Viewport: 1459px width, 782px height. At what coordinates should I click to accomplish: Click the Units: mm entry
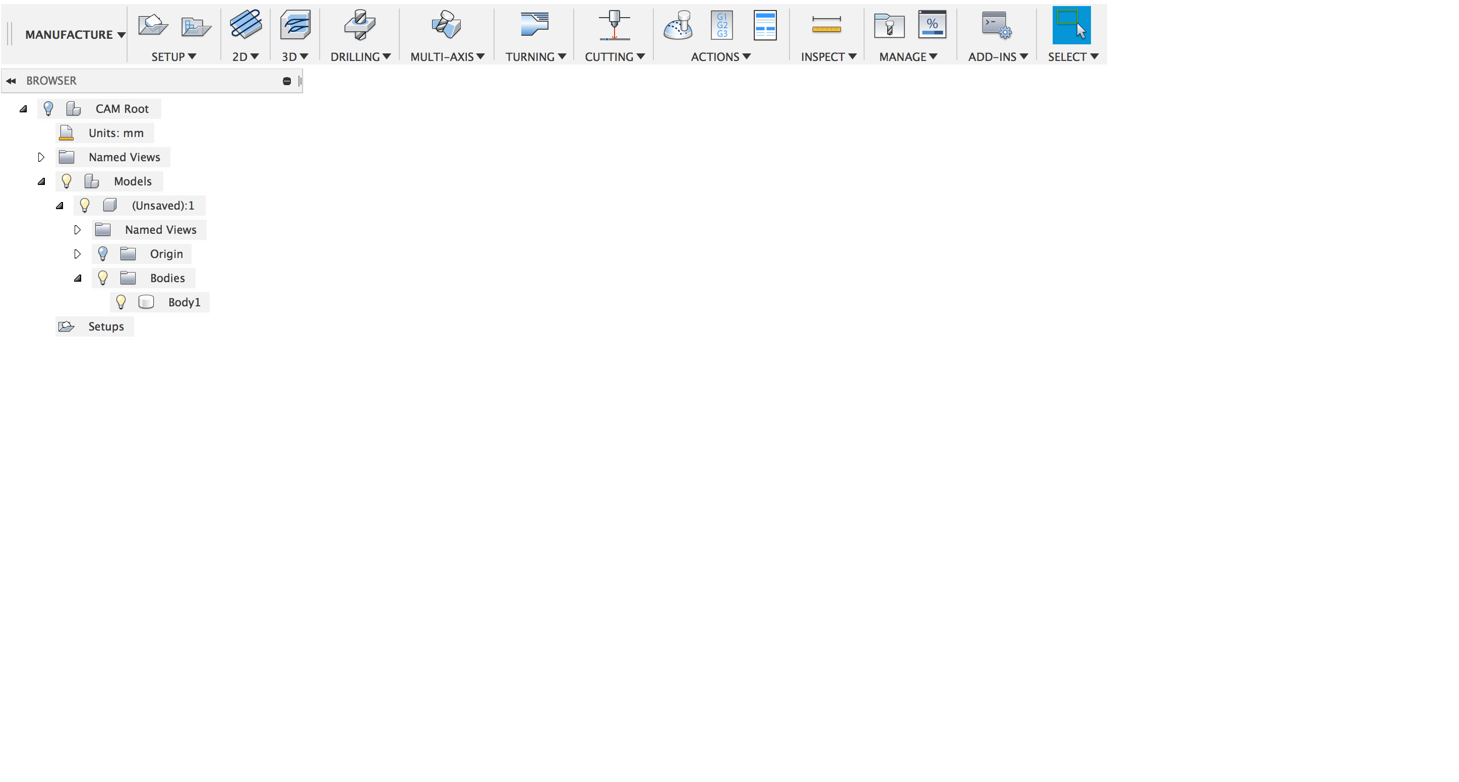pos(115,133)
